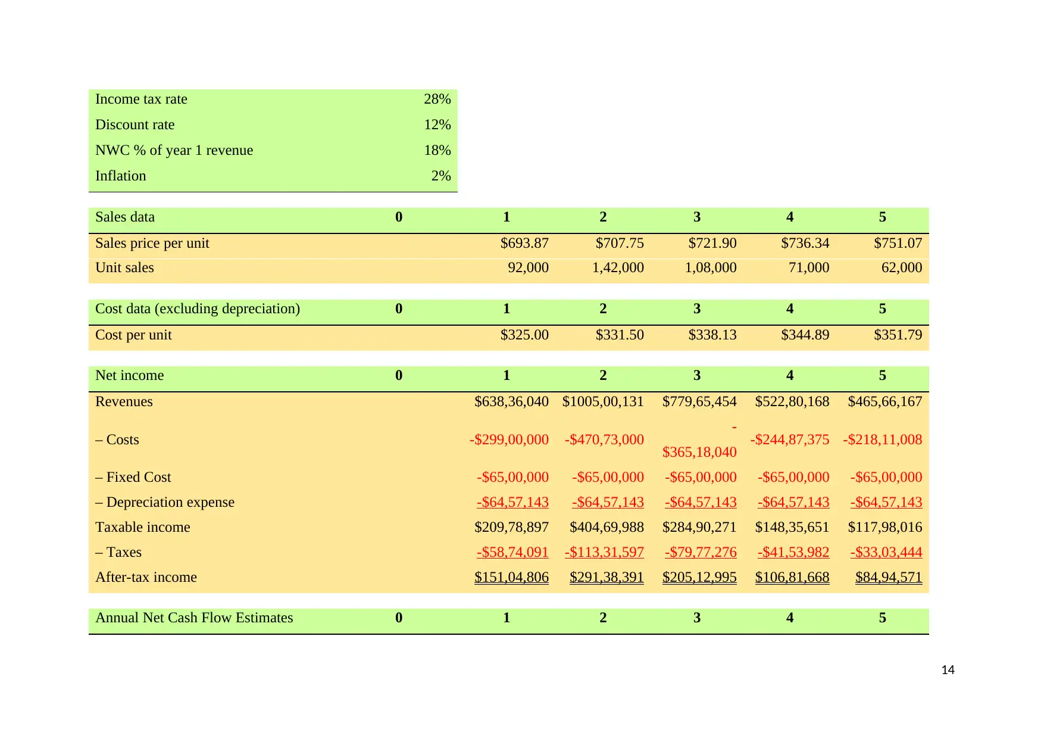Click the '– Taxes' row label
Screen dimensions: 1044x739
click(x=118, y=552)
